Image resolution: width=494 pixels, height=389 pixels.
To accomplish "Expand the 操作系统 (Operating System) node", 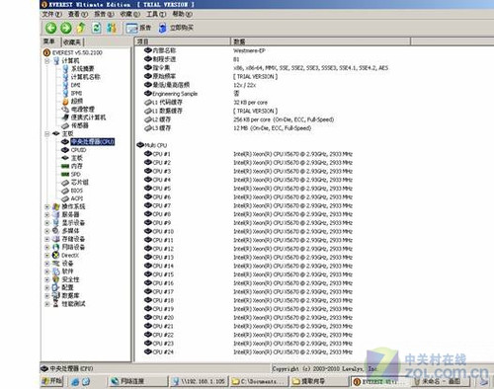I will pyautogui.click(x=46, y=206).
